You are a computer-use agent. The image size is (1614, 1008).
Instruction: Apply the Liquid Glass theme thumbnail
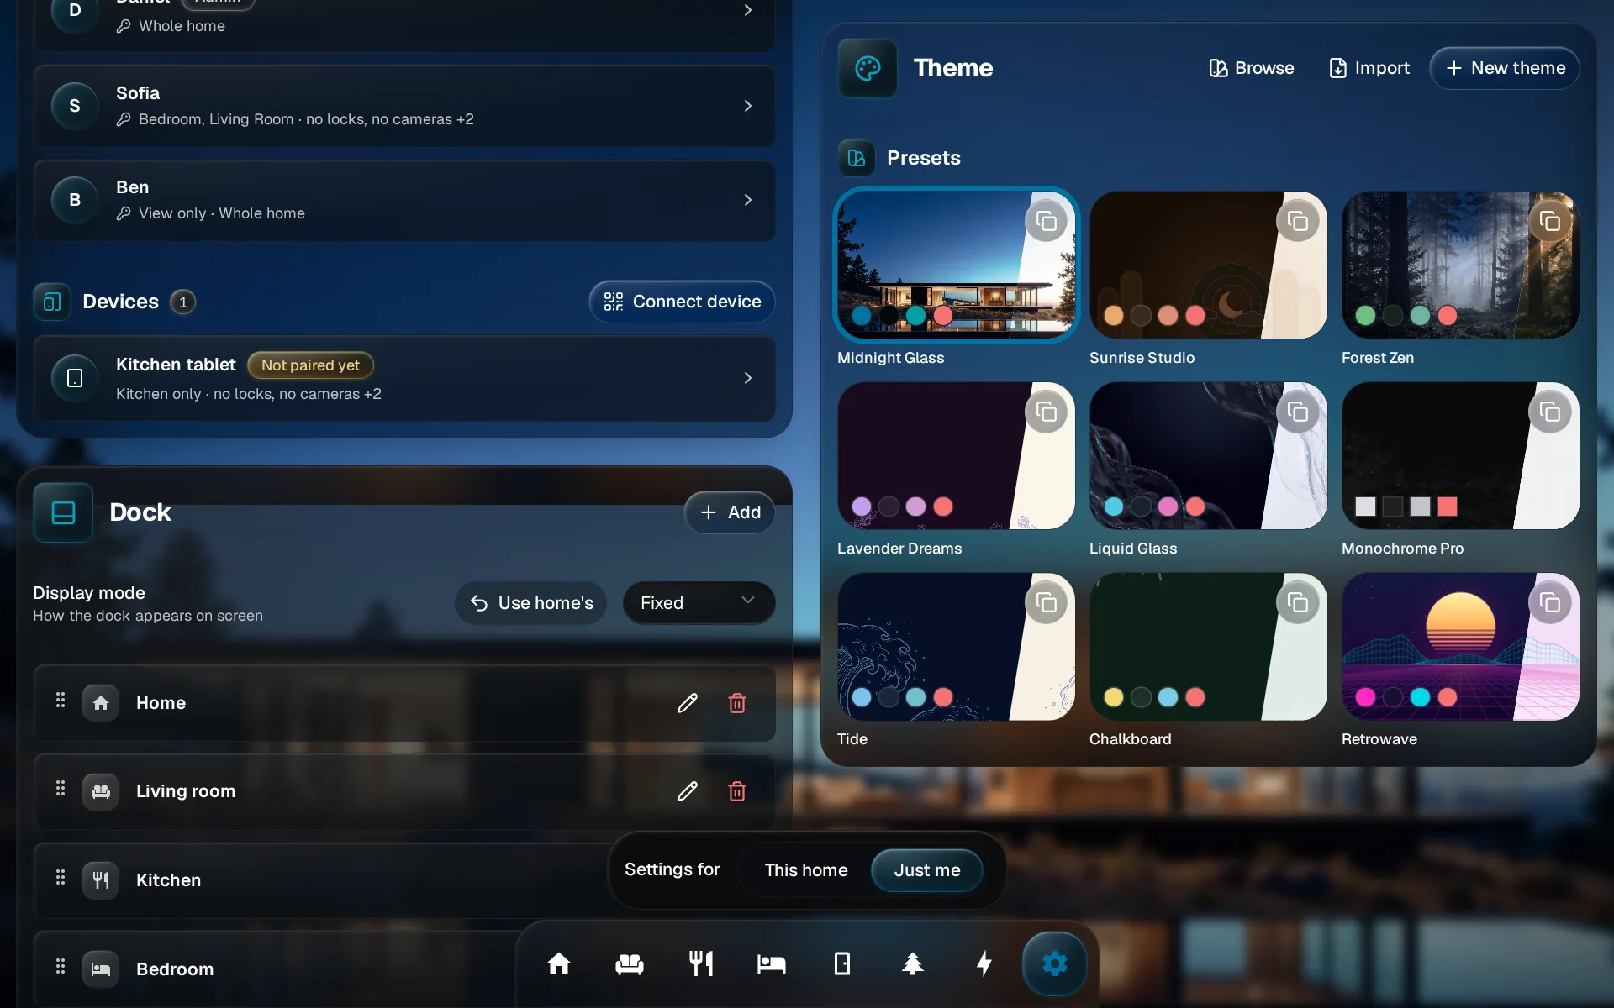pyautogui.click(x=1208, y=456)
